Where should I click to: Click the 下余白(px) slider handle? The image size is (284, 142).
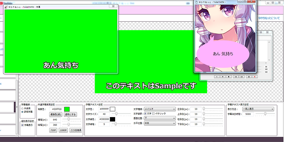coord(204,124)
